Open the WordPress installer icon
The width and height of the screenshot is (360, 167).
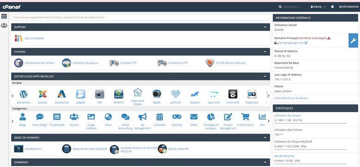tap(24, 94)
